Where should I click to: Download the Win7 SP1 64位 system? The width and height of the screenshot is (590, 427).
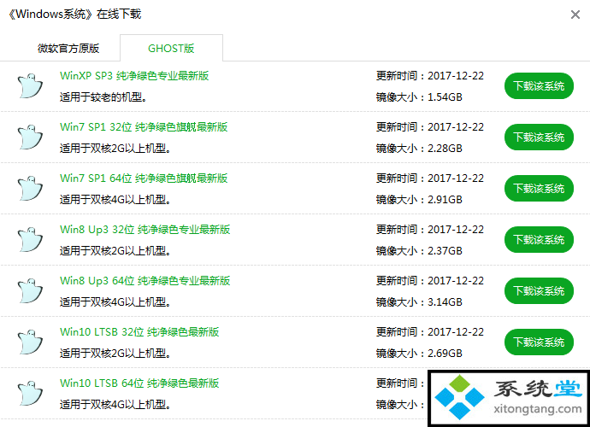[x=539, y=189]
